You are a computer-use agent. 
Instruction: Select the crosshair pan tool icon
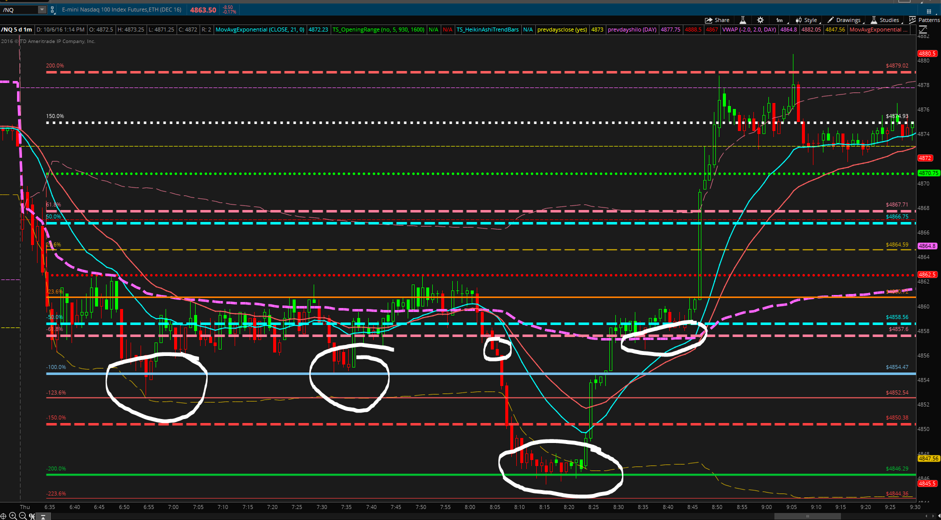[4, 516]
